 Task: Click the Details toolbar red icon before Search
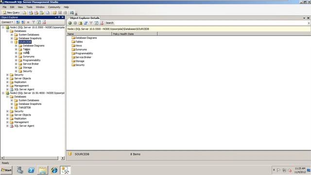tap(102, 23)
